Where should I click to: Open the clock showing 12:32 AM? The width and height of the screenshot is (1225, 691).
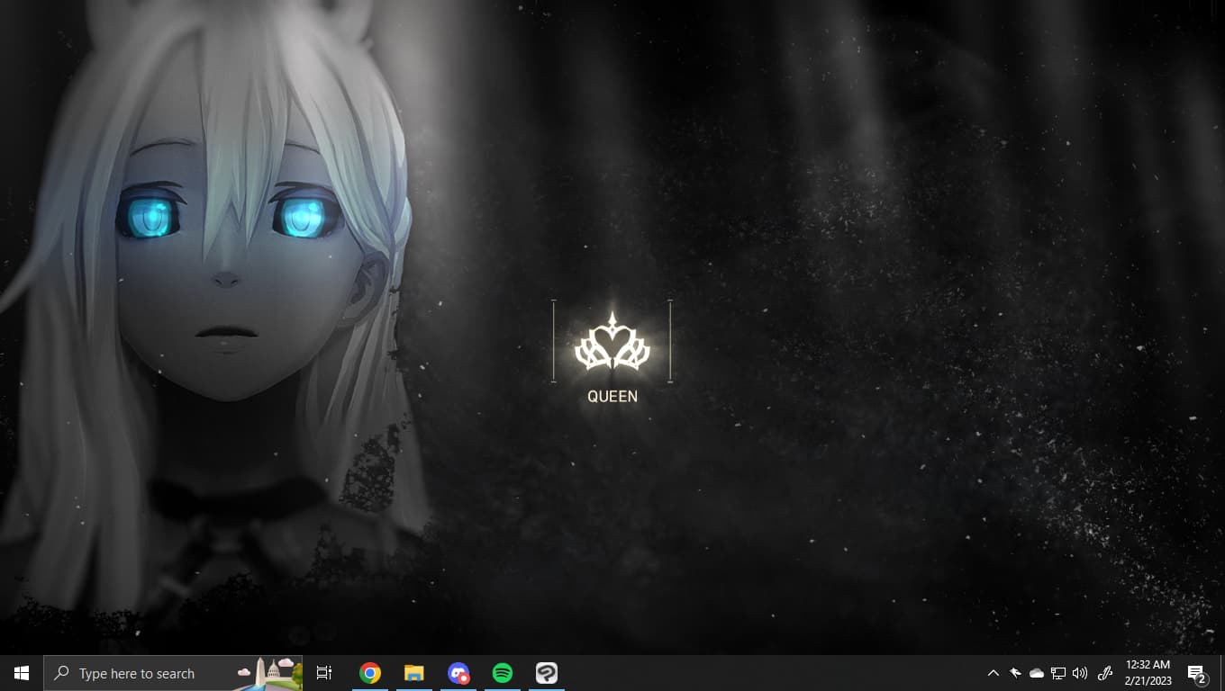point(1148,673)
